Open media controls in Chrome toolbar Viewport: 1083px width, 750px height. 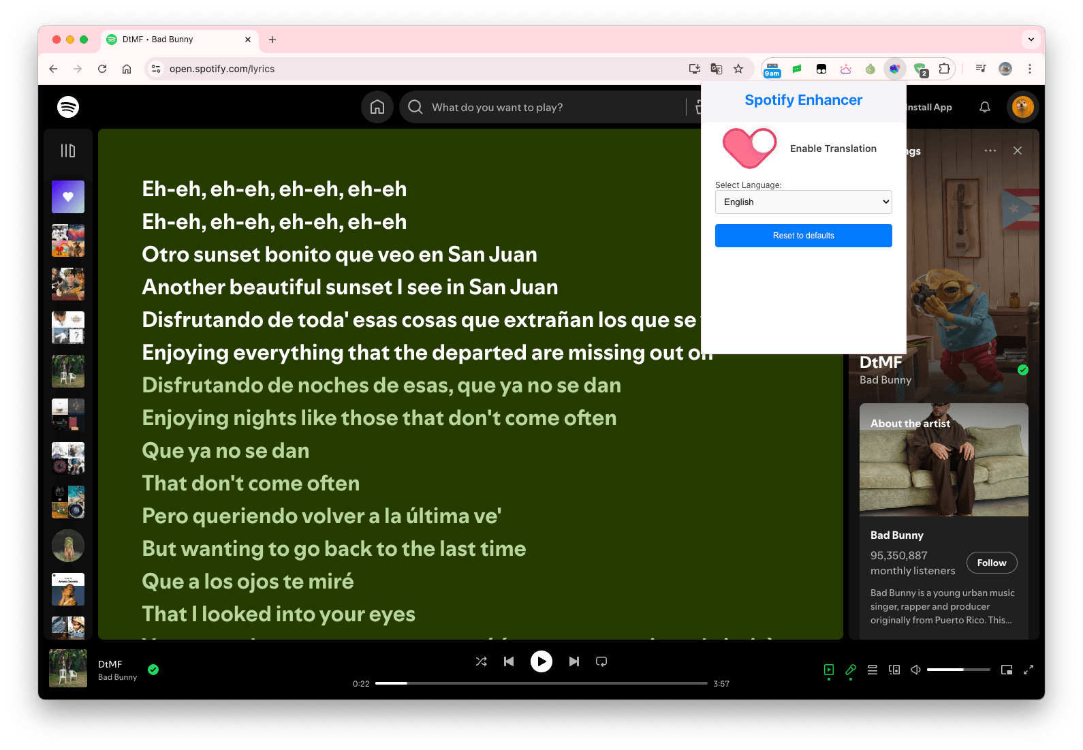[x=981, y=69]
